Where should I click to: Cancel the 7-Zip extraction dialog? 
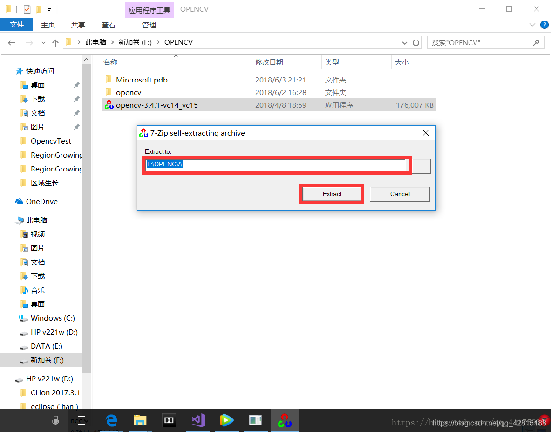coord(400,194)
